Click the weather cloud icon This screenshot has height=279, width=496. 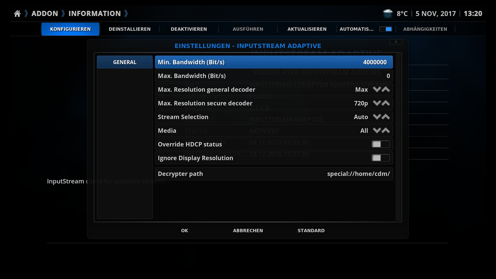click(x=388, y=13)
